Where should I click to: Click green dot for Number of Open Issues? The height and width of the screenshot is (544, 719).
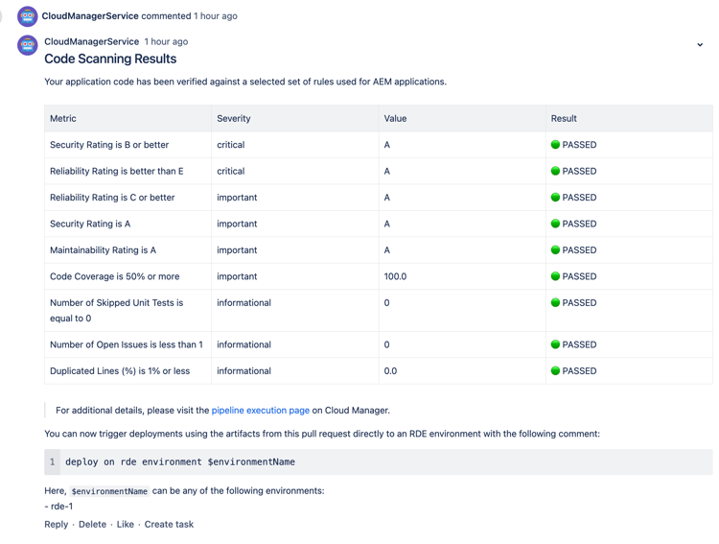(555, 344)
